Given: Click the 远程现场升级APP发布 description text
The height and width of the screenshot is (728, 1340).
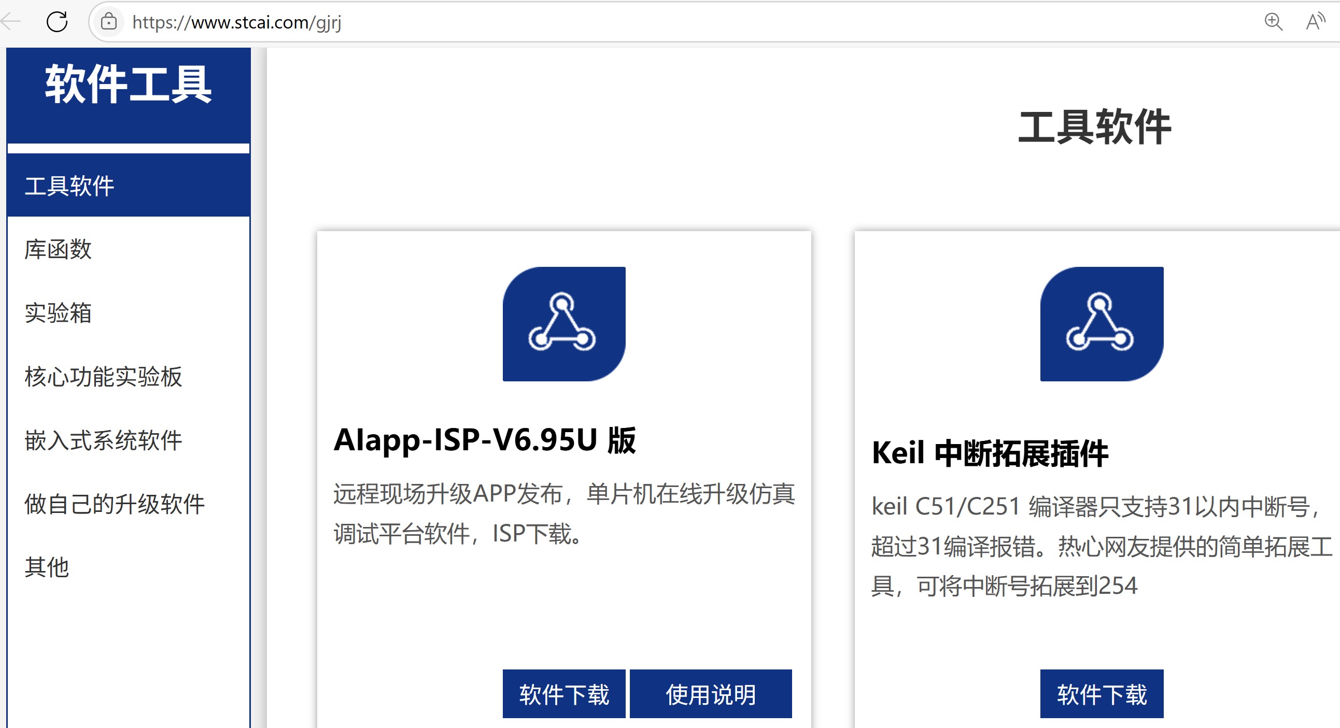Looking at the screenshot, I should pos(564,513).
